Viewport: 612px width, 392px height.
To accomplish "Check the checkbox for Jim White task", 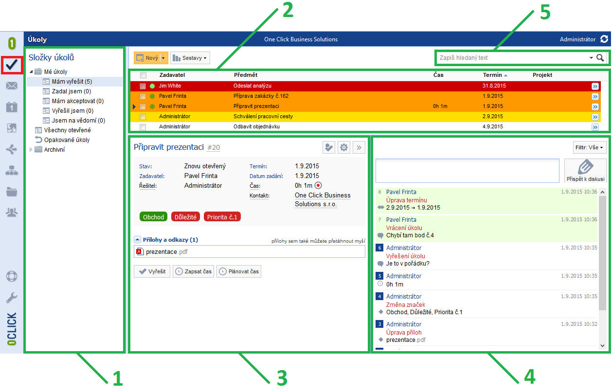I will [x=143, y=86].
